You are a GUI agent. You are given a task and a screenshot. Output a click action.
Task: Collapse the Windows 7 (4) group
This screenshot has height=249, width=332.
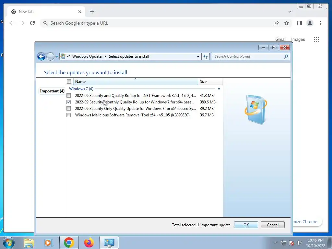click(219, 89)
